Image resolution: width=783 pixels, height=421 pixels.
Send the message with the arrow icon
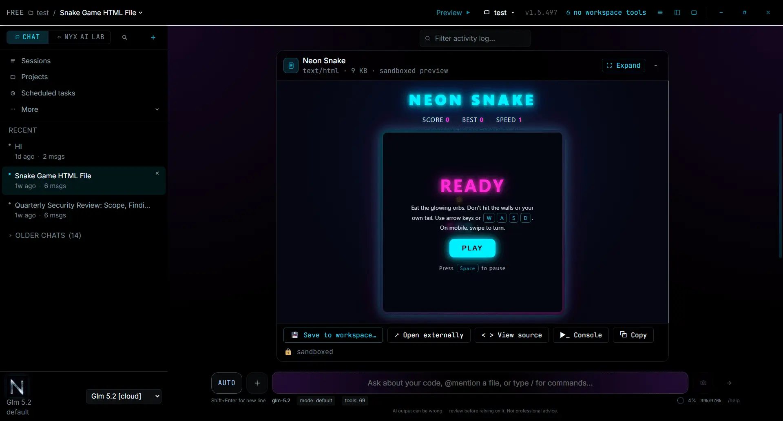(x=729, y=383)
